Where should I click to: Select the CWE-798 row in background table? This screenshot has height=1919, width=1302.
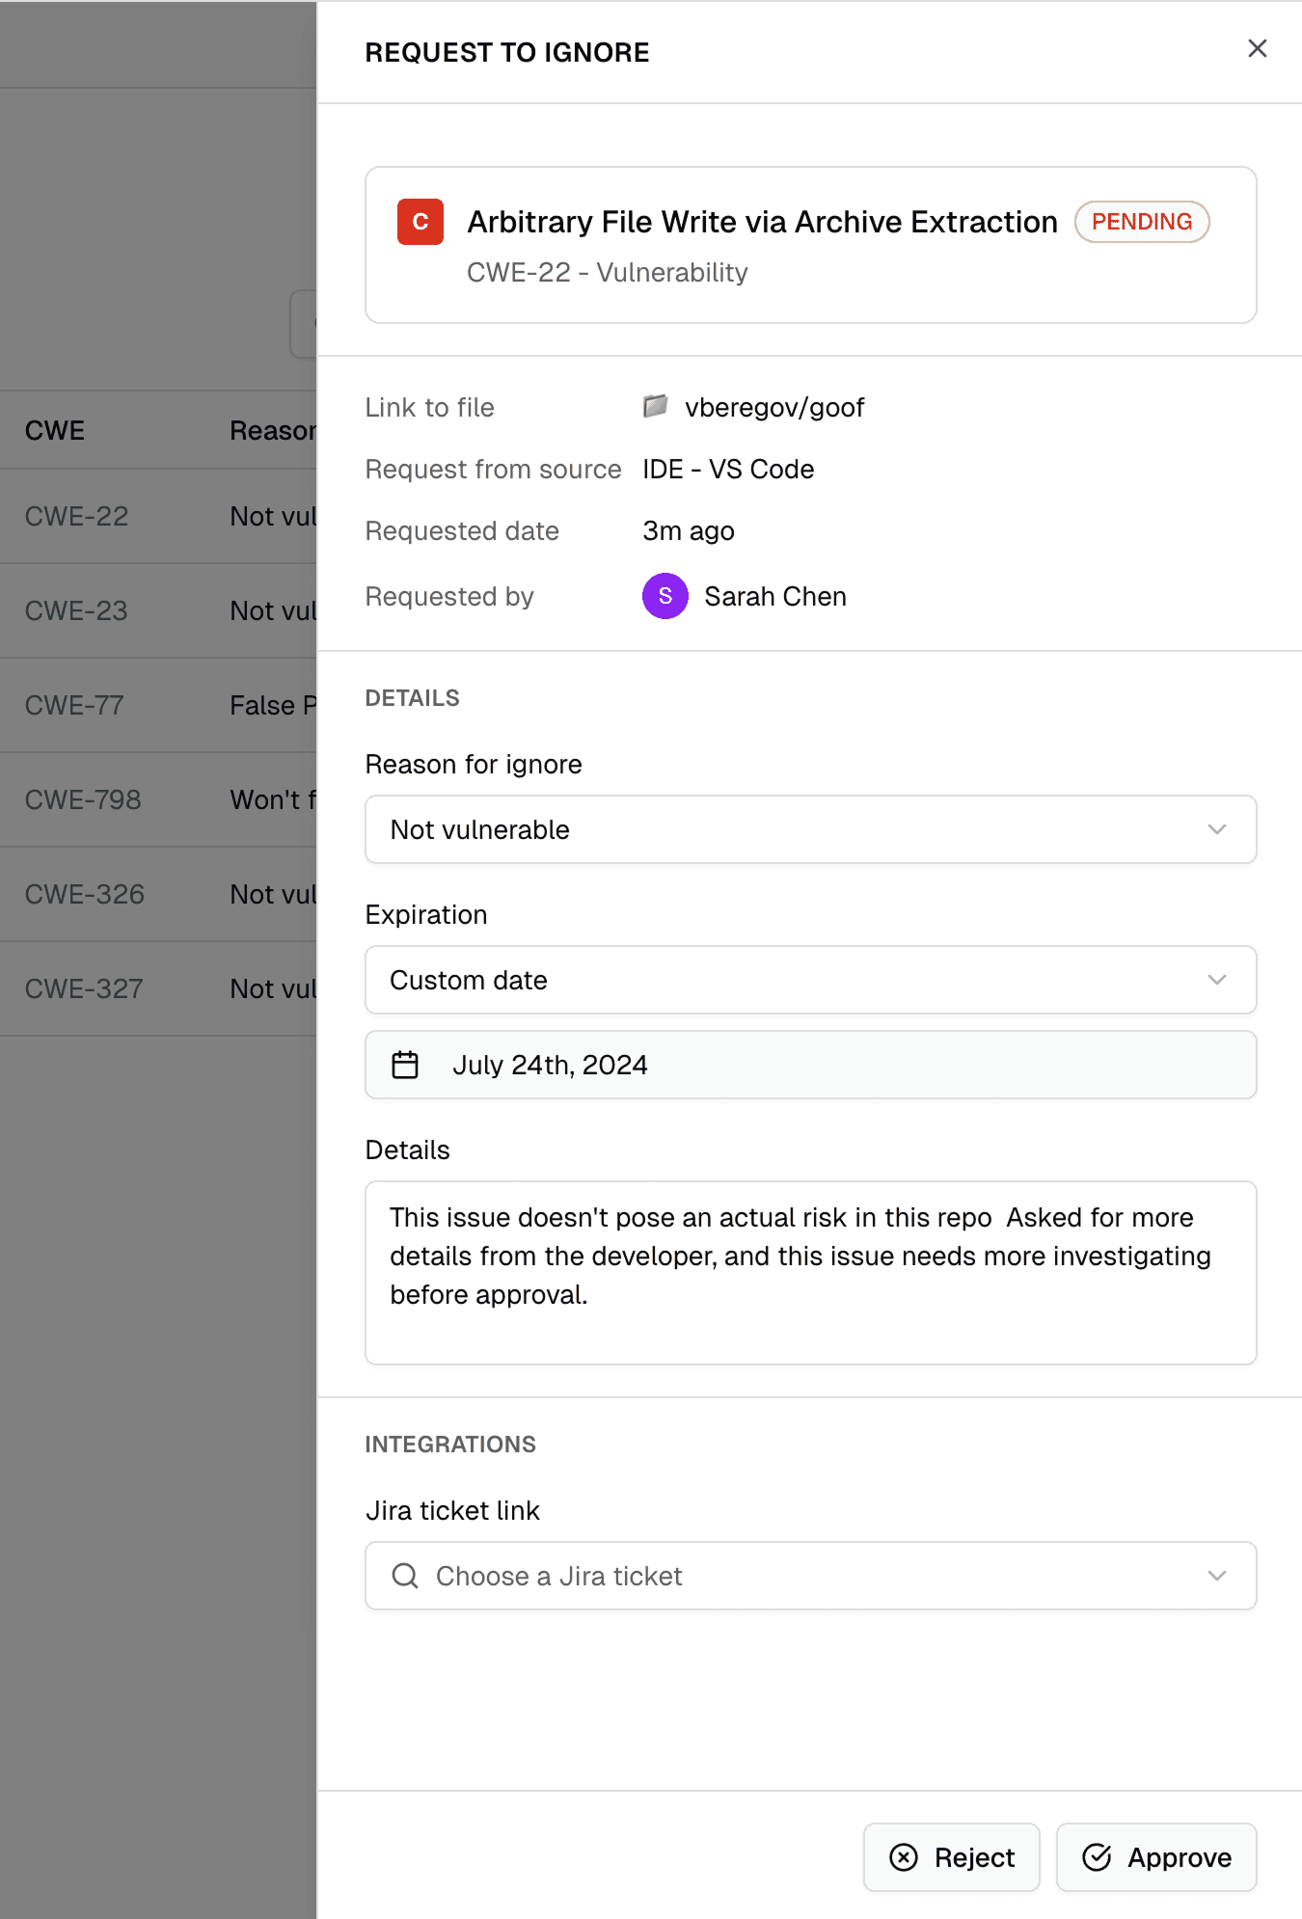click(158, 800)
